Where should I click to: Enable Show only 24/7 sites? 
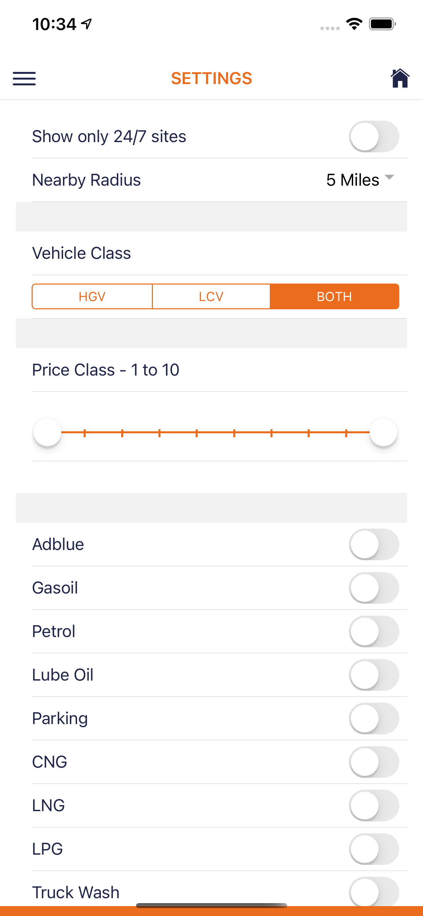[x=374, y=137]
